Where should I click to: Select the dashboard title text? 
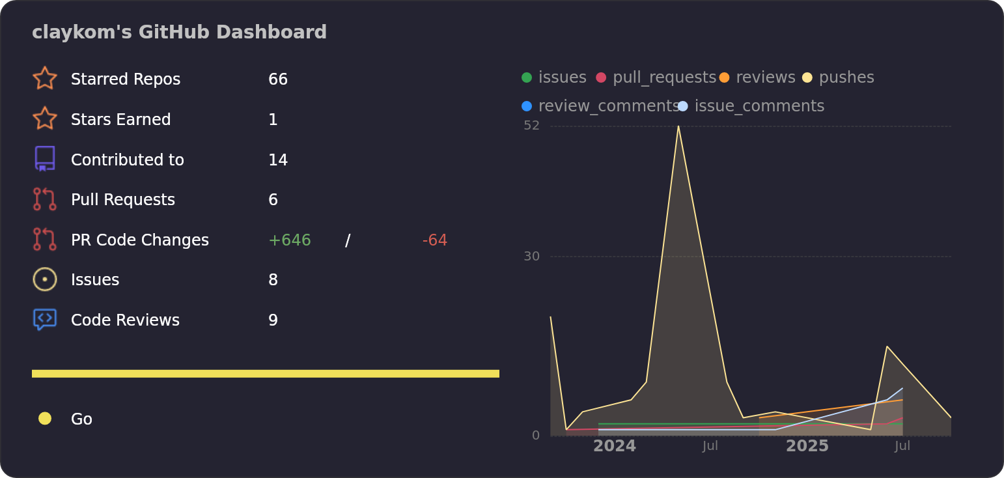180,32
